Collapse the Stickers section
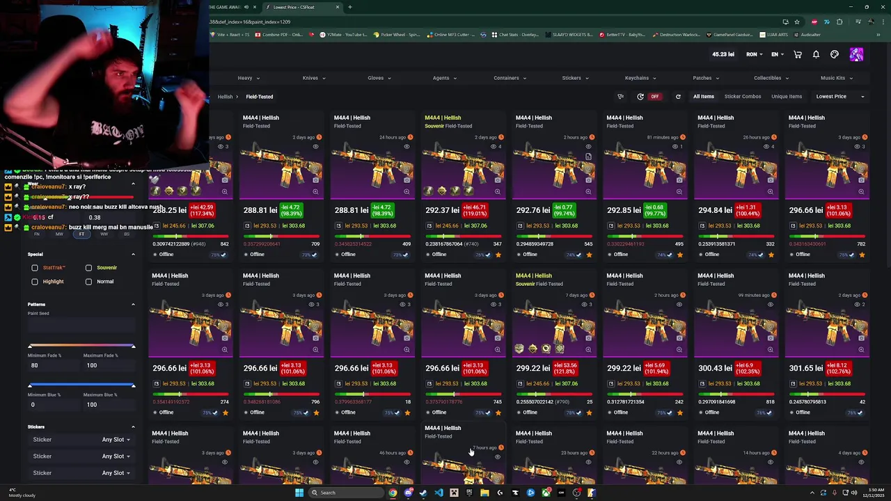The image size is (891, 501). click(133, 427)
